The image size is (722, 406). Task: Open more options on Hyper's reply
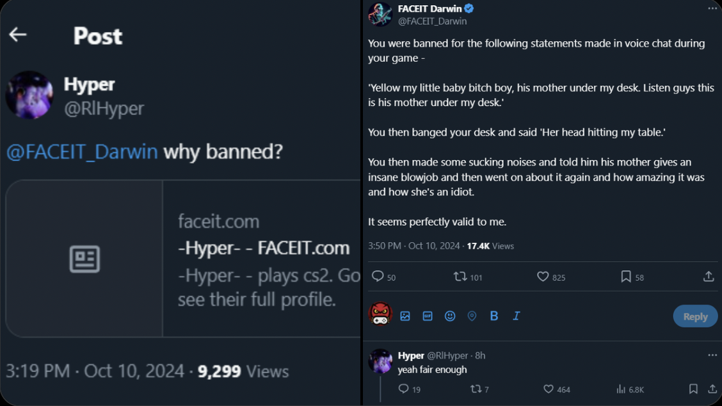tap(712, 355)
